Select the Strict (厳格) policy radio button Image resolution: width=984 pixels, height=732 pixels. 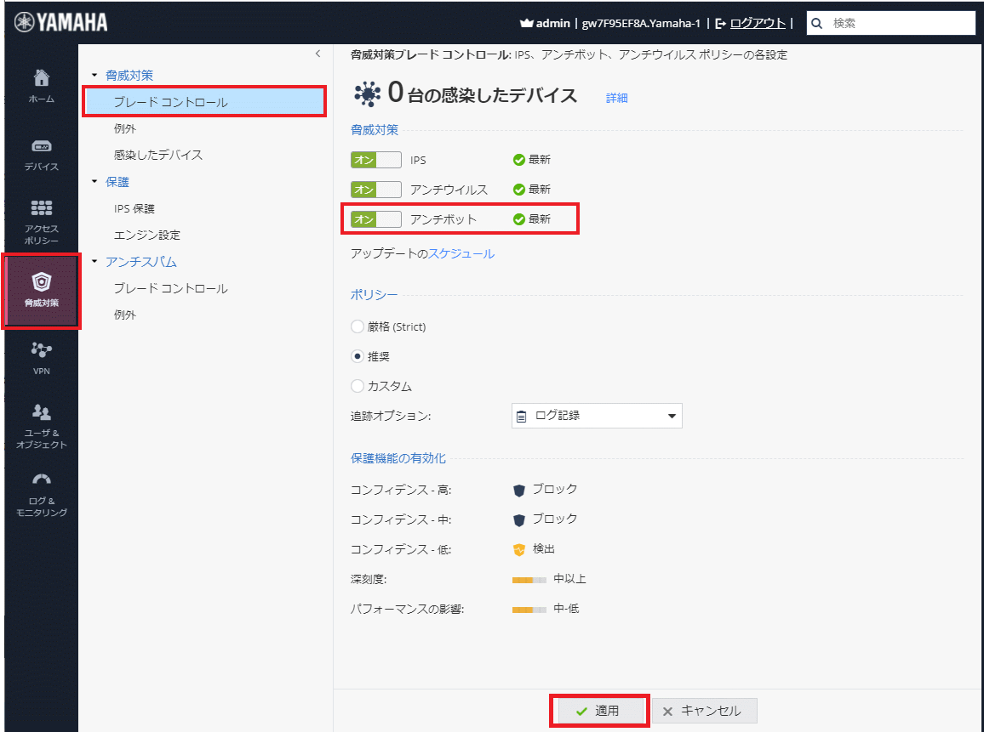358,326
